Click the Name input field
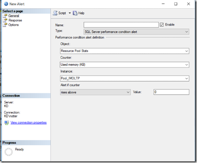Image resolution: width=197 pixels, height=163 pixels. (121, 25)
